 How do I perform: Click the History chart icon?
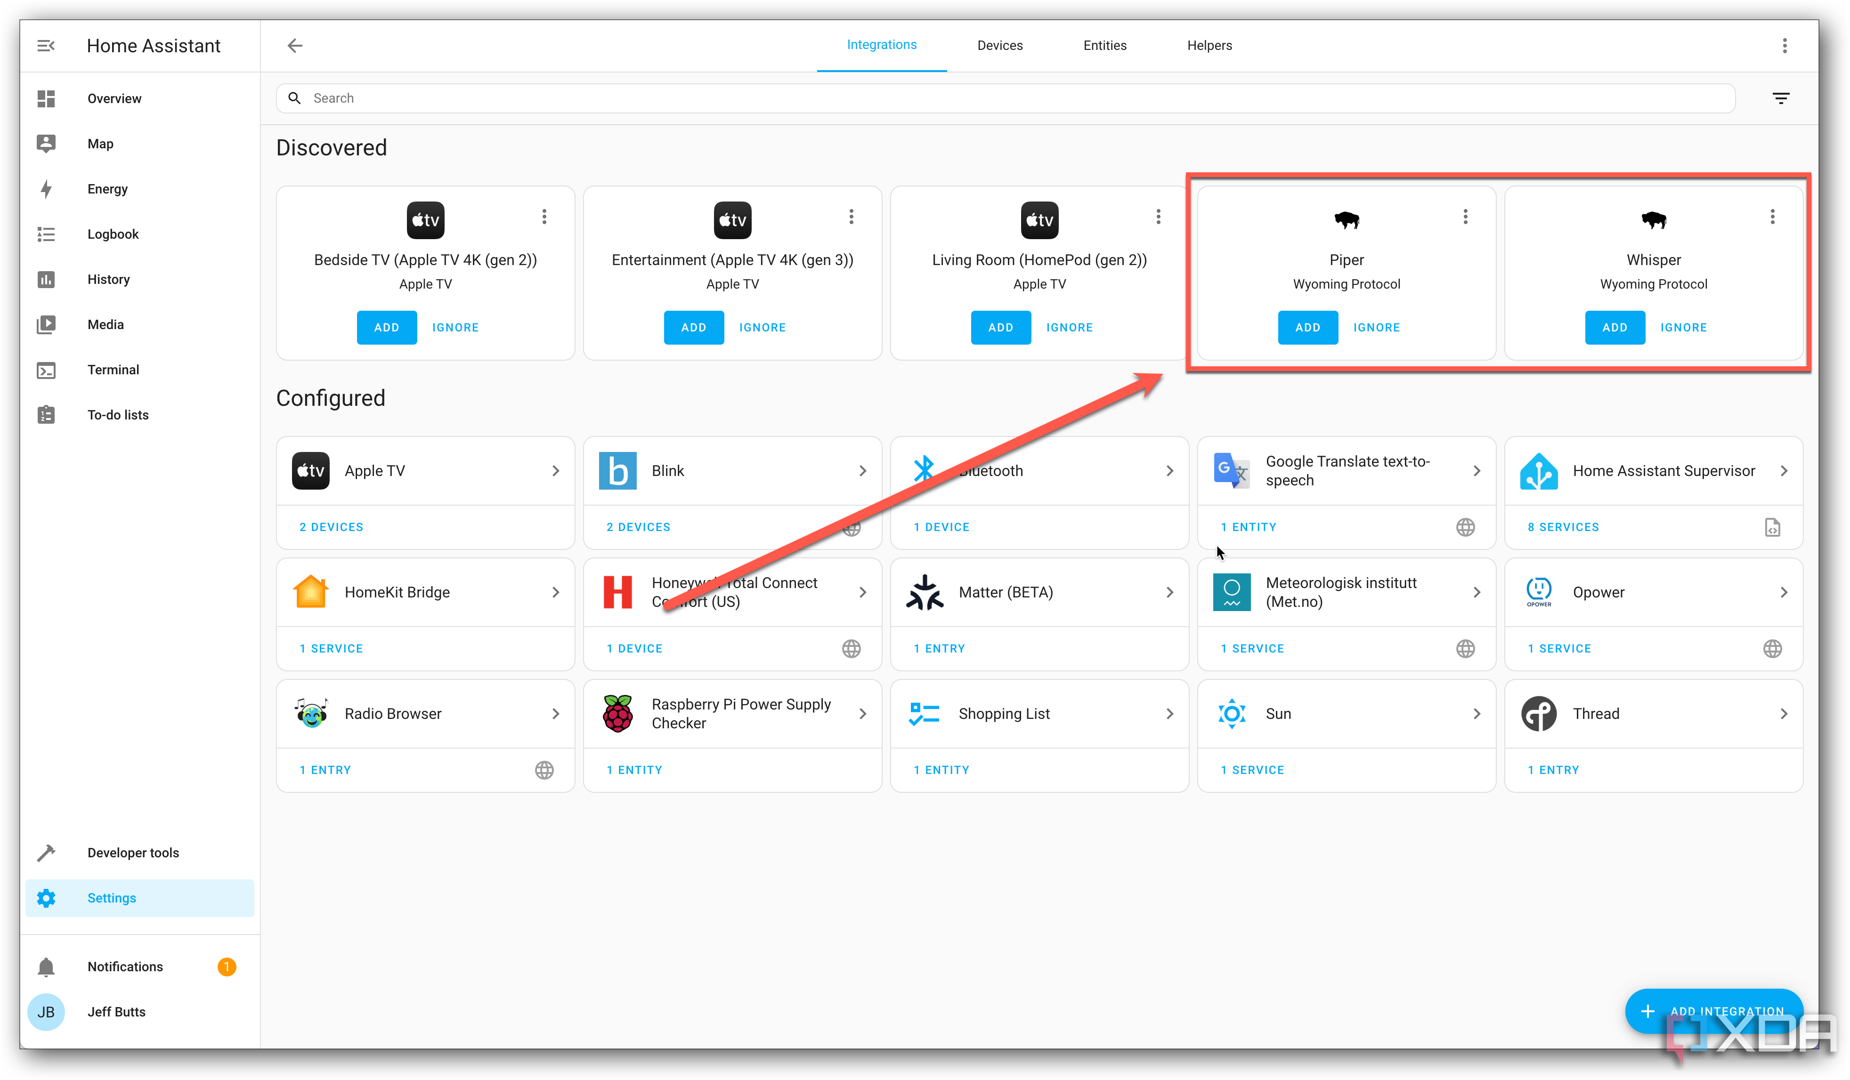point(46,280)
